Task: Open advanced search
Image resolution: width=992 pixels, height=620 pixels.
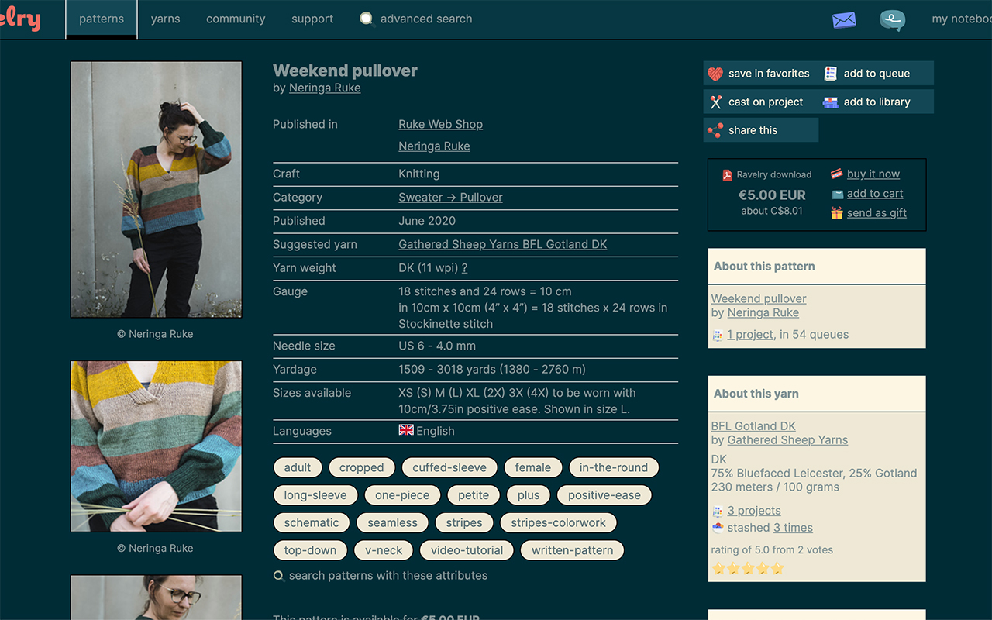Action: (x=426, y=19)
